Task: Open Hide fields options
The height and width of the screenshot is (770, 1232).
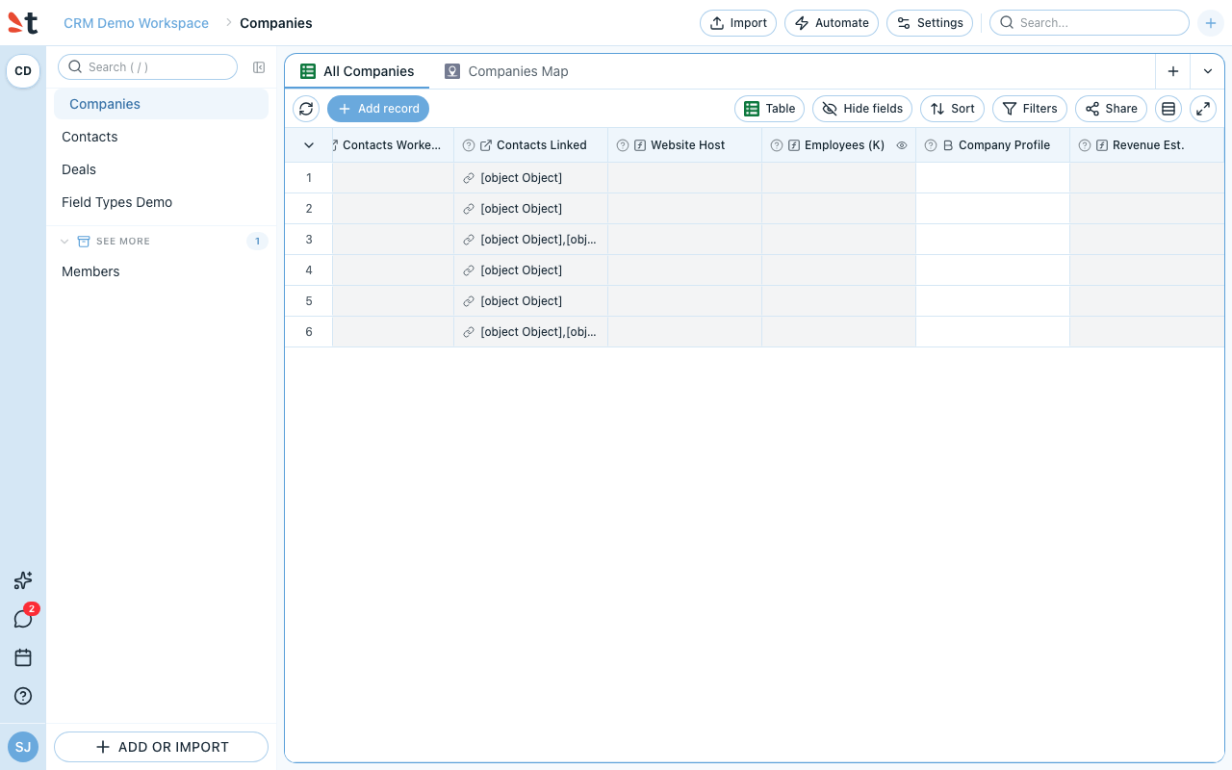Action: [862, 109]
